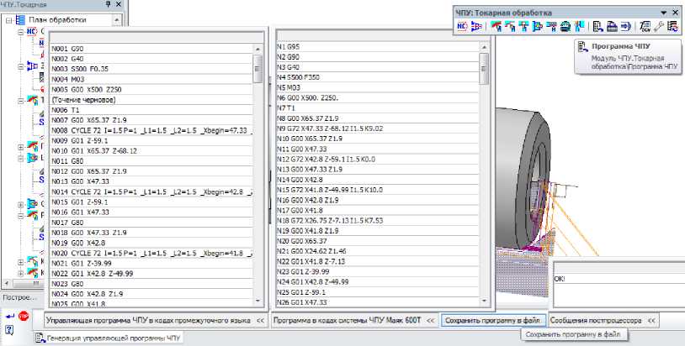Select the row N006 T1
Viewport: 685px width, 346px height.
click(151, 110)
